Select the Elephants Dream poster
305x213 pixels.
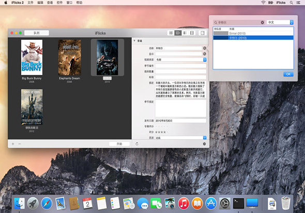69,58
